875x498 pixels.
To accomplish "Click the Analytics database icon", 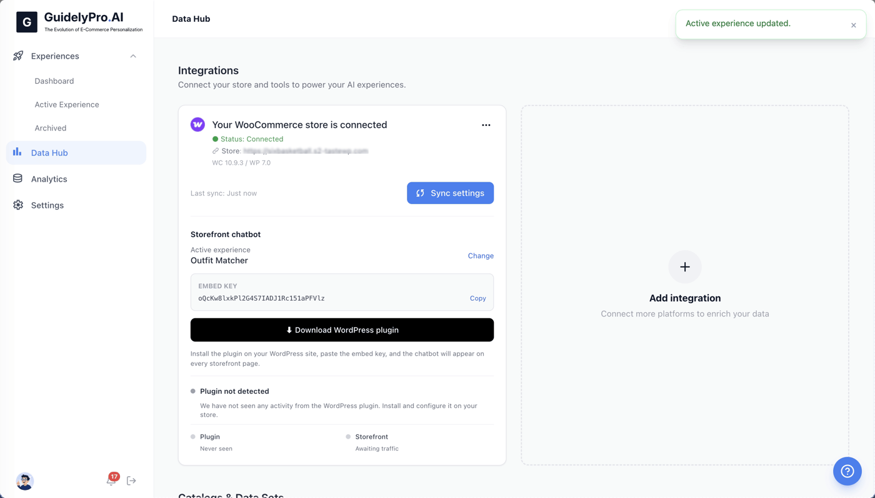I will point(17,178).
